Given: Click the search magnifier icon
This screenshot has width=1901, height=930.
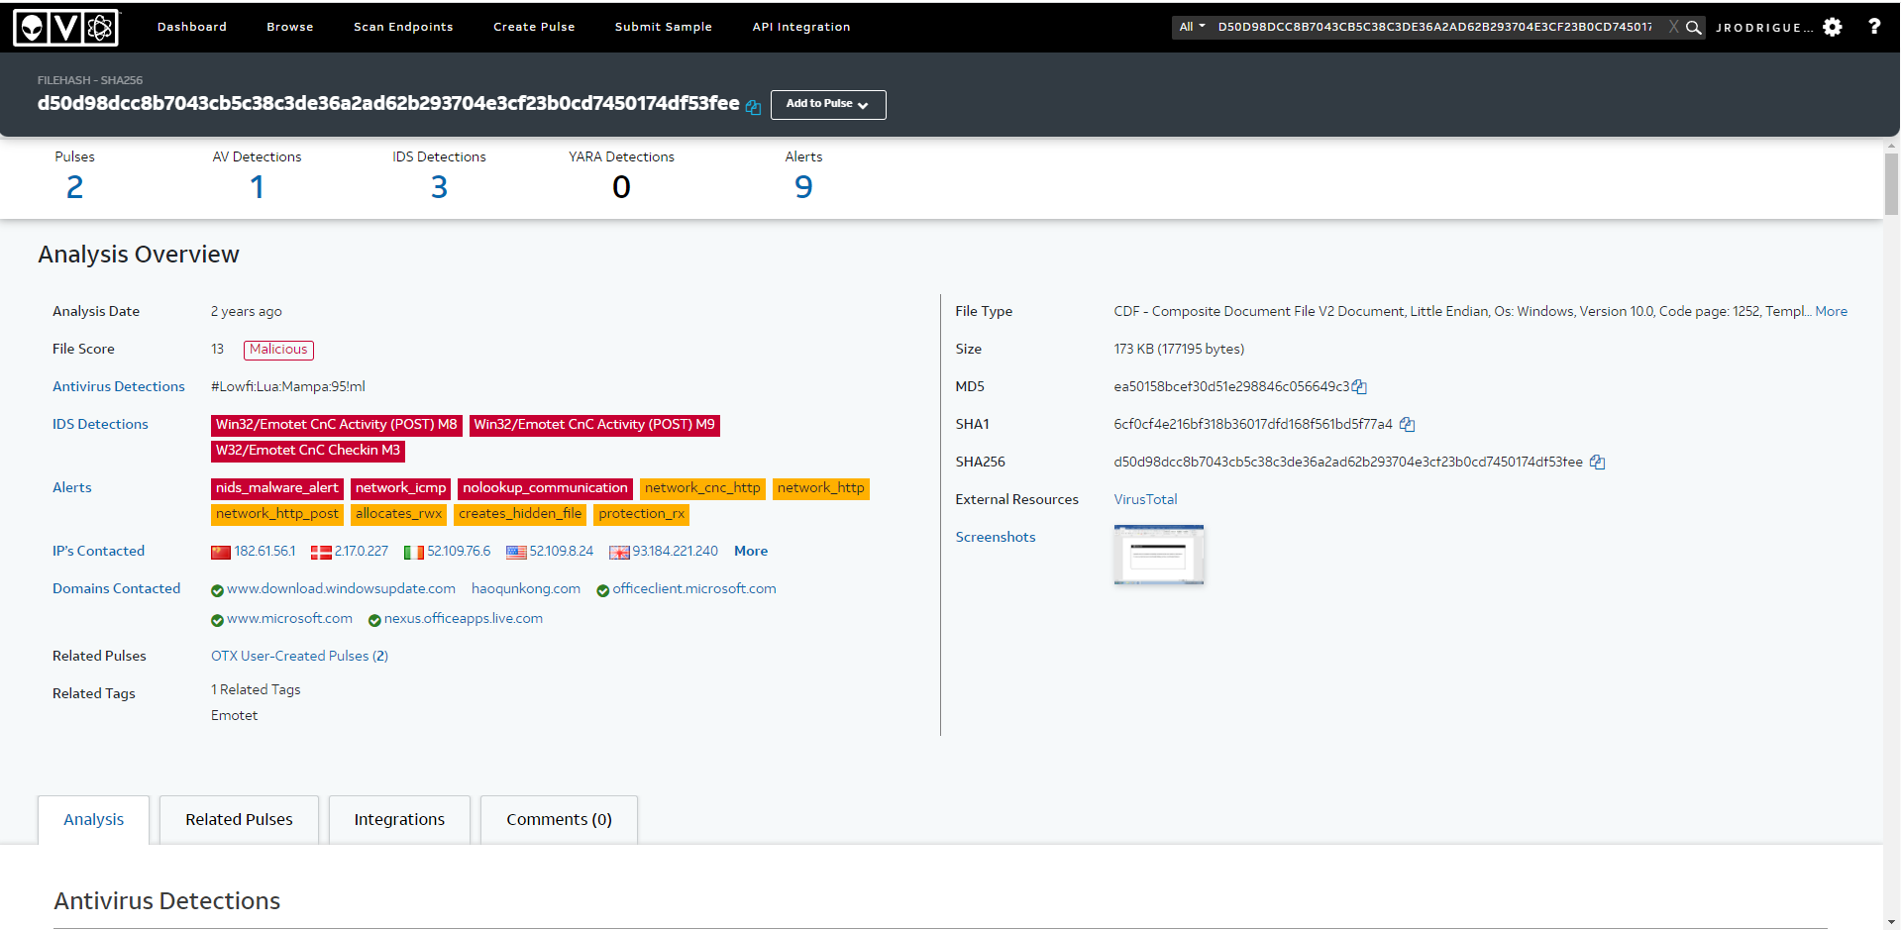Looking at the screenshot, I should (x=1694, y=28).
